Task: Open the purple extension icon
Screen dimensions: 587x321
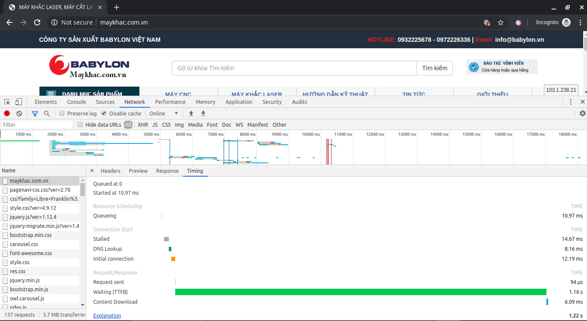Action: coord(518,22)
